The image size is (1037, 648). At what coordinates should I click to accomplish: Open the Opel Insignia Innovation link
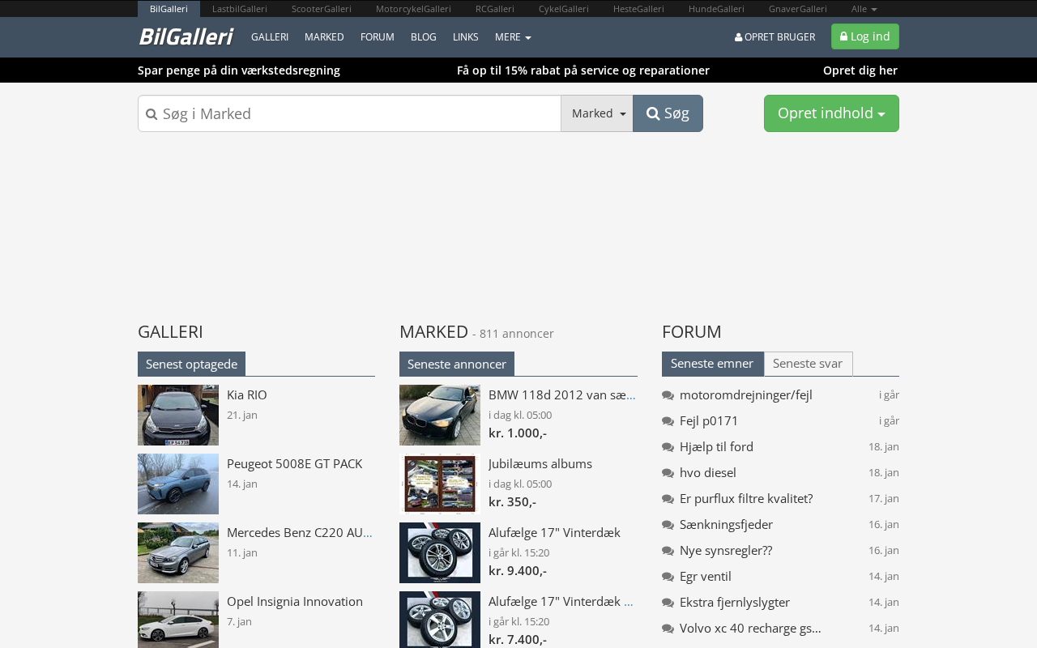[295, 602]
